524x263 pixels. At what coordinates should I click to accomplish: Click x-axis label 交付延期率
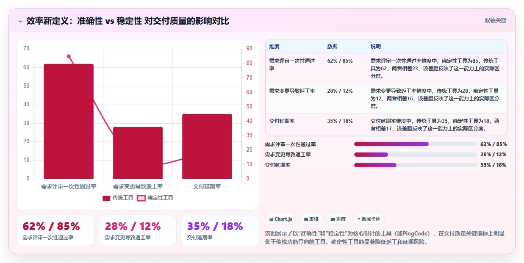point(207,186)
